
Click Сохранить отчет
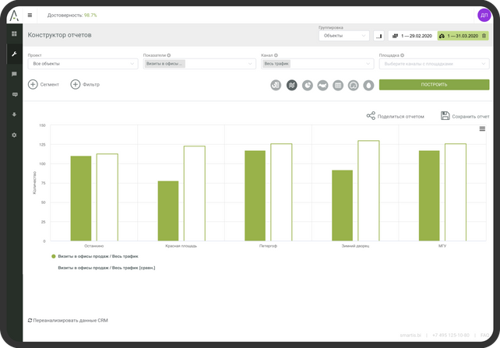(x=465, y=116)
